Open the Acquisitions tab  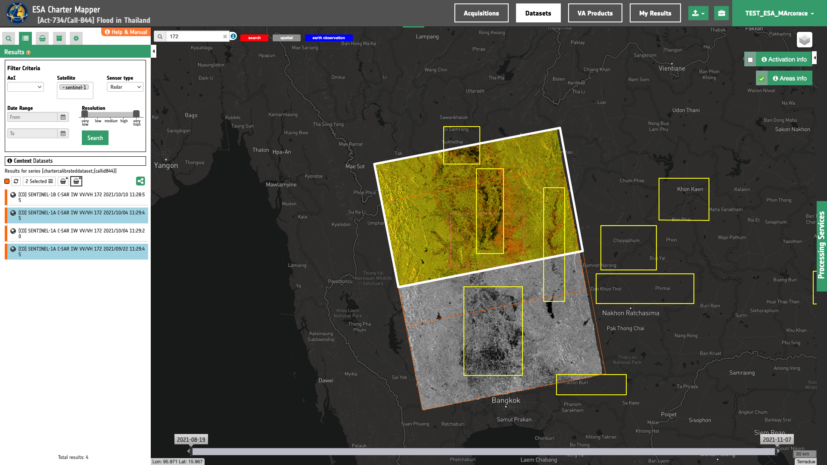(x=481, y=13)
